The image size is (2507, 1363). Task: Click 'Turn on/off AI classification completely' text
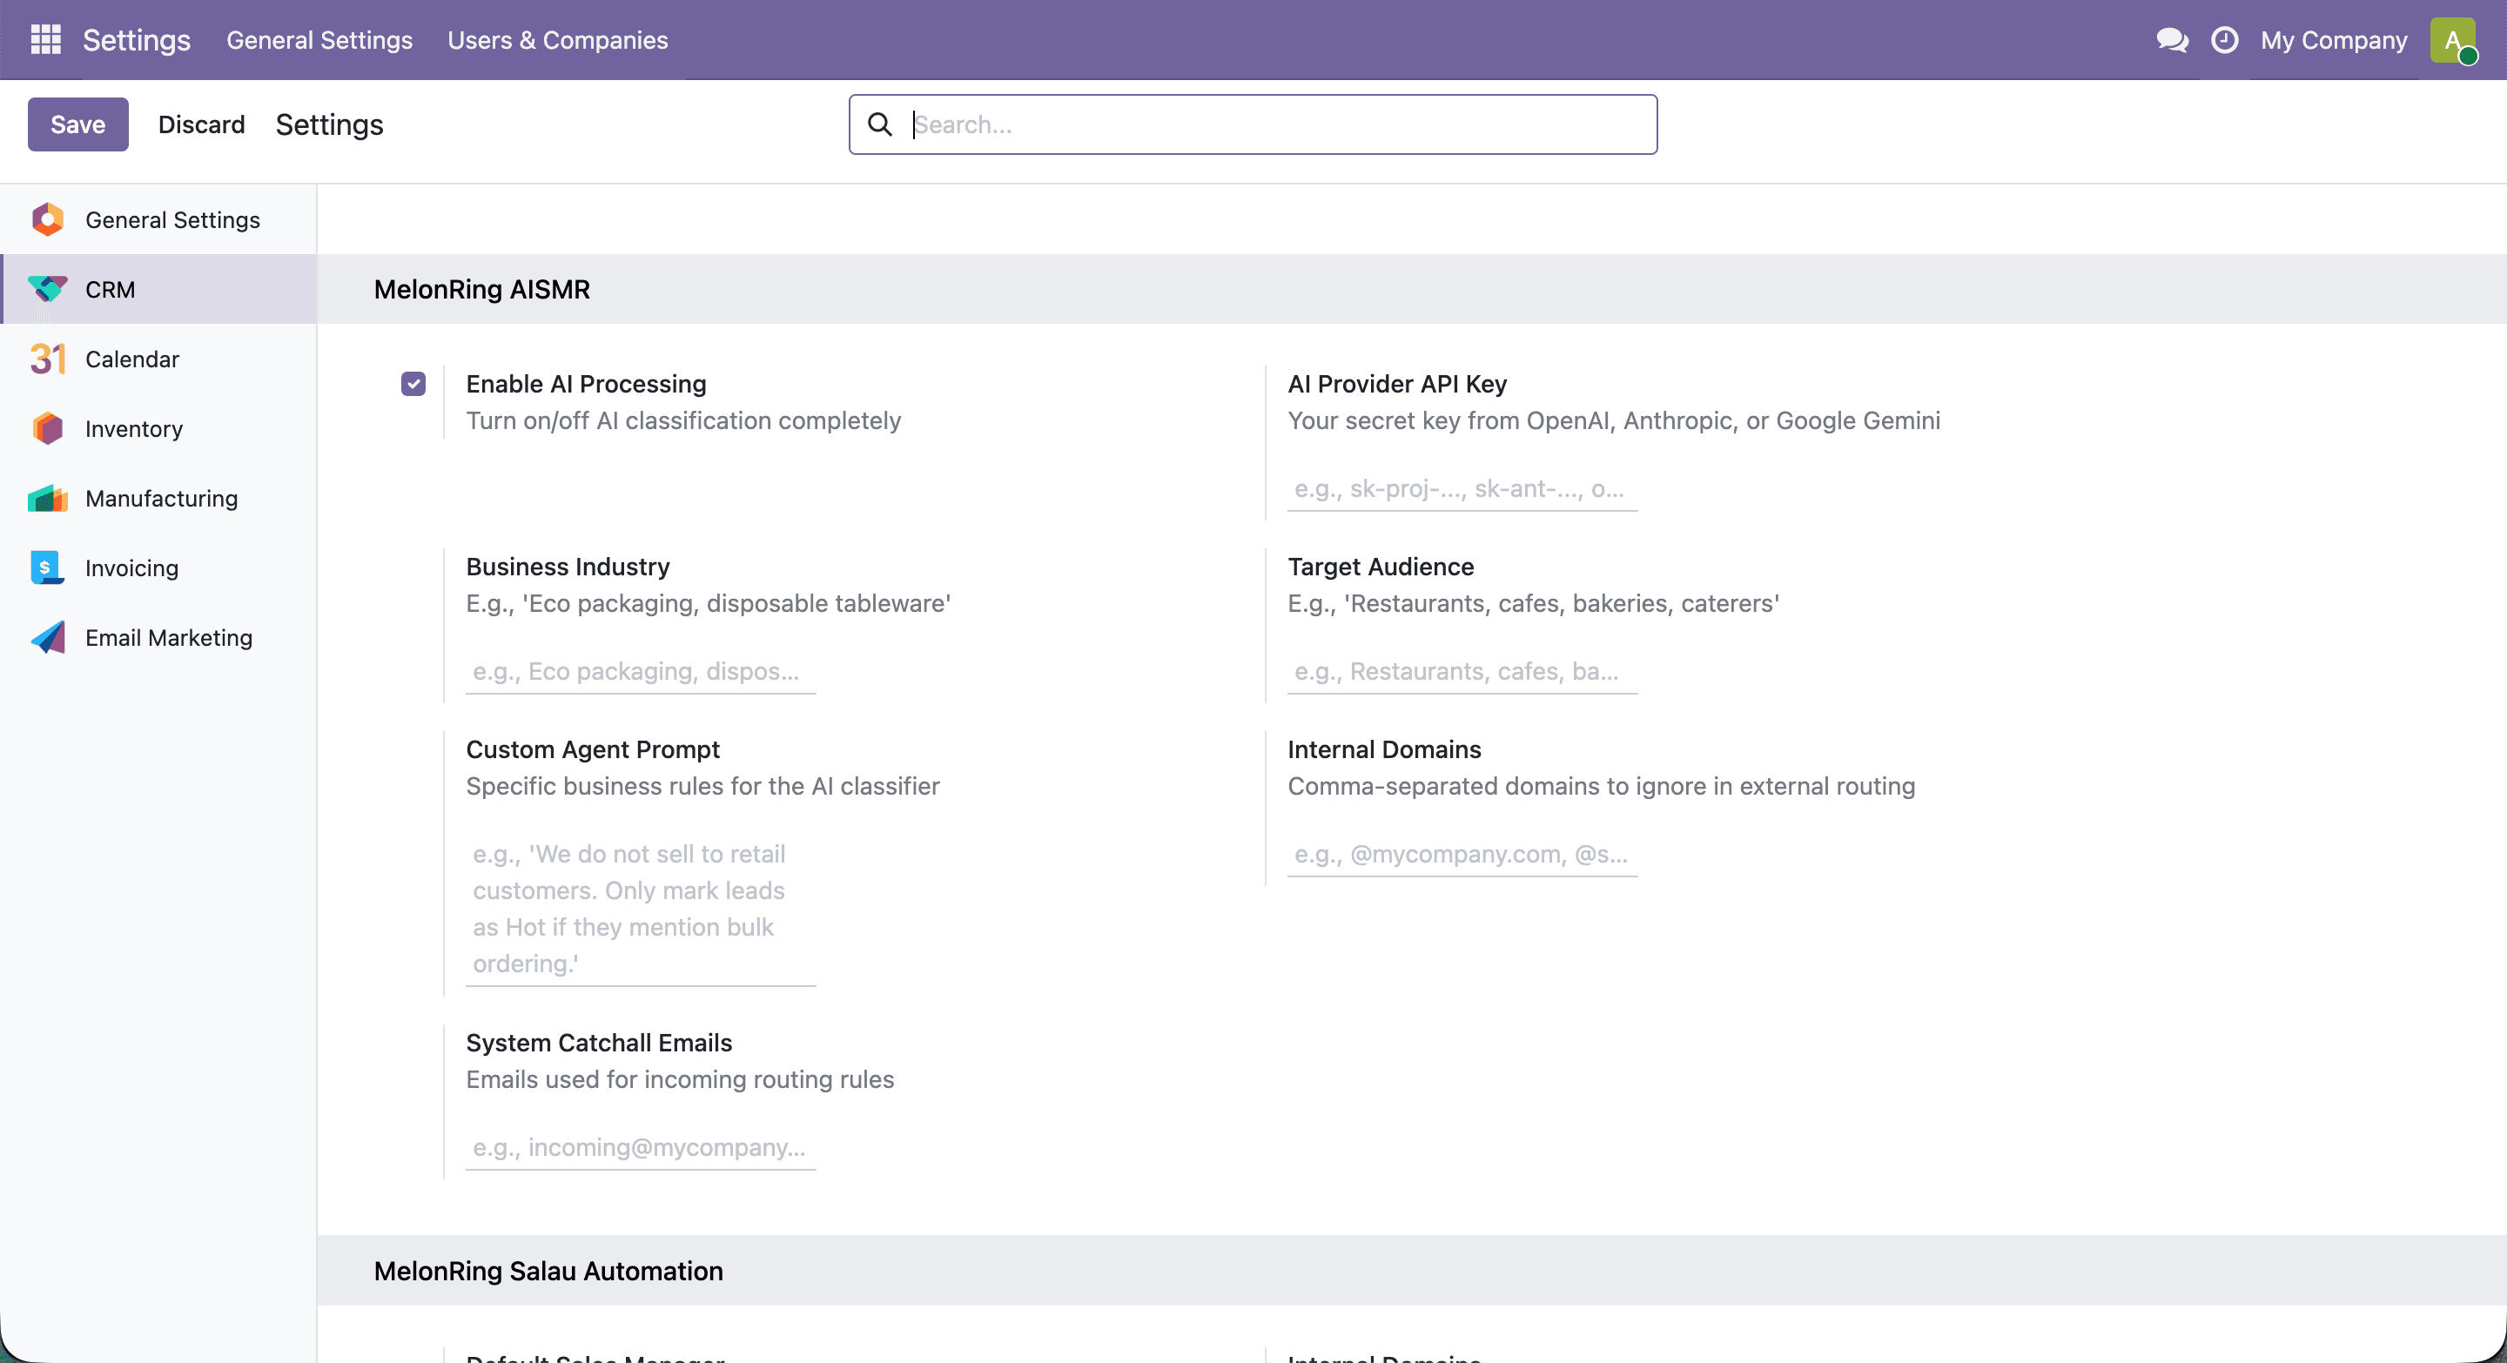683,421
